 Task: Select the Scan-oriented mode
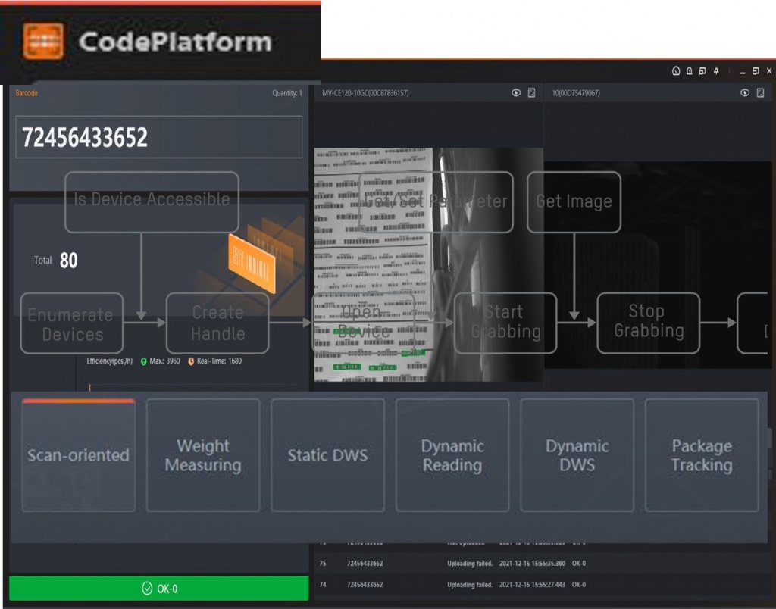pos(78,455)
